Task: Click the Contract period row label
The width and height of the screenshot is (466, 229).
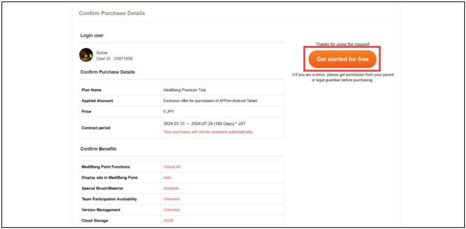Action: (x=96, y=128)
